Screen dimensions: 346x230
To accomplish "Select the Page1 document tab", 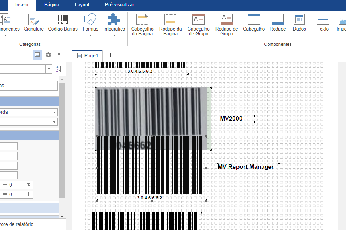I will tap(87, 55).
